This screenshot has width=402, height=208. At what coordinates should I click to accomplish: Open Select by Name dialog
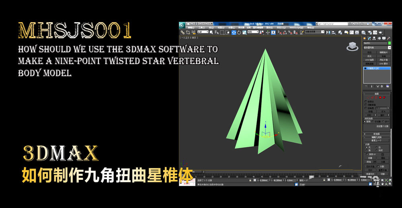tap(217, 32)
